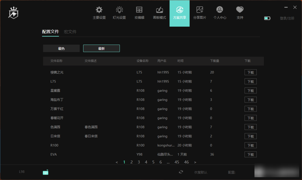The height and width of the screenshot is (180, 302).
Task: Select the 方案共享 sharing icon
Action: click(180, 10)
